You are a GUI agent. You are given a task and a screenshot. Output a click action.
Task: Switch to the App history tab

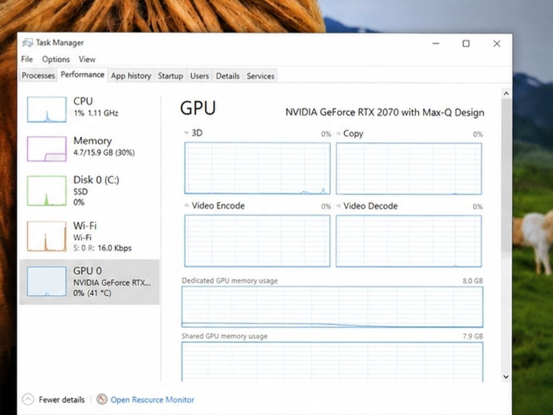pyautogui.click(x=131, y=76)
